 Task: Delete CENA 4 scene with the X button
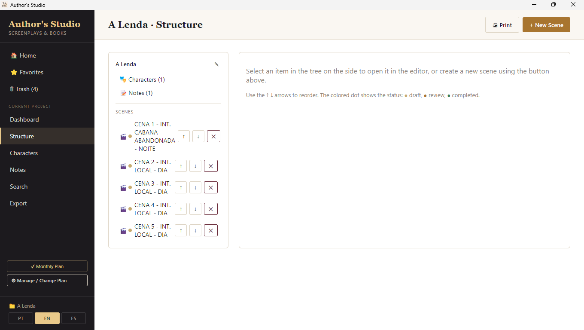(x=211, y=209)
